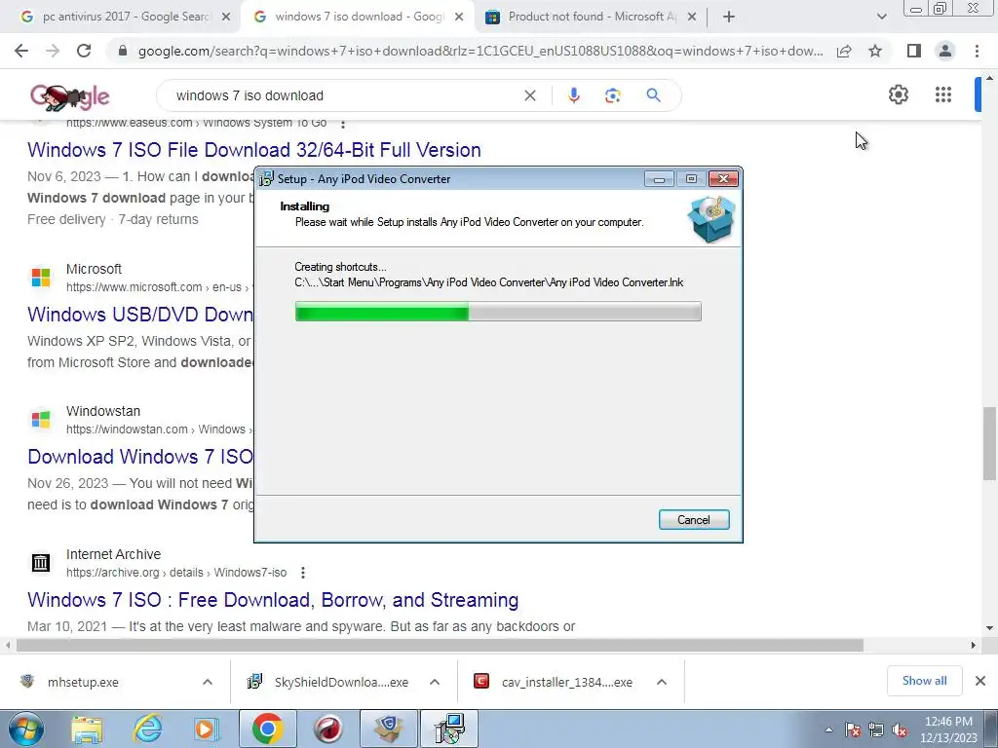Click the muted volume tray icon

pos(900,730)
